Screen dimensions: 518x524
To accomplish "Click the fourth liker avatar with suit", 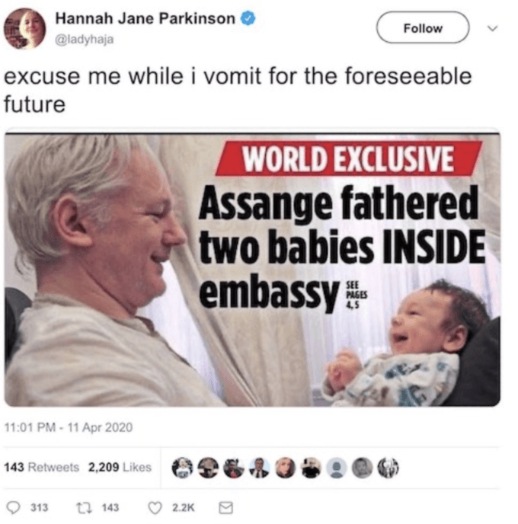I will tap(260, 467).
